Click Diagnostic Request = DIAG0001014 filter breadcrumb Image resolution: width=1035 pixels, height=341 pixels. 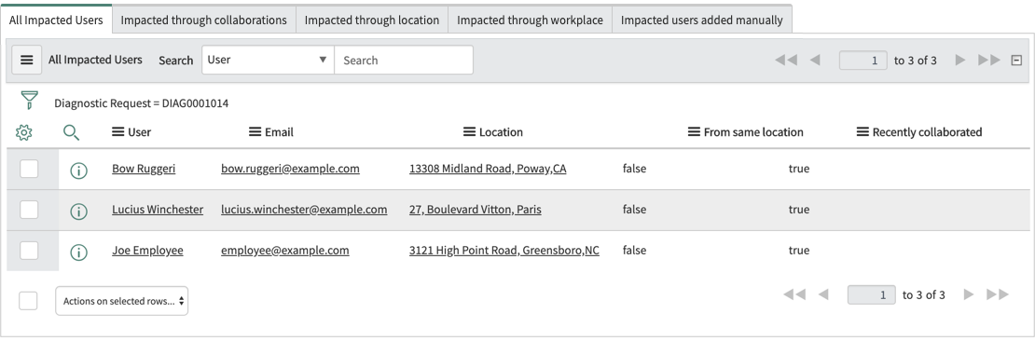point(142,102)
